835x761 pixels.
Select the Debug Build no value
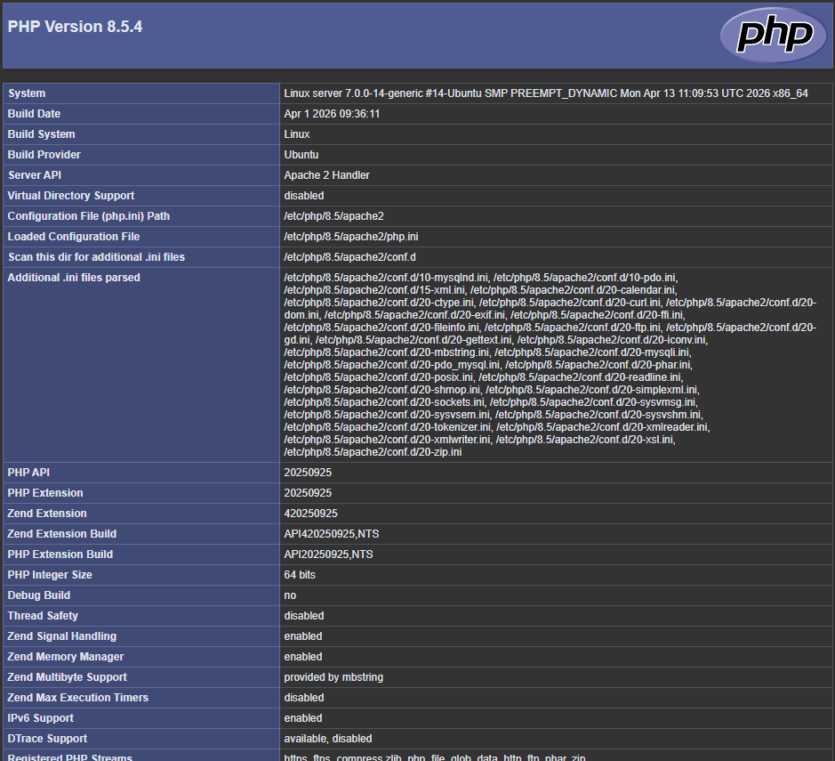pyautogui.click(x=290, y=595)
